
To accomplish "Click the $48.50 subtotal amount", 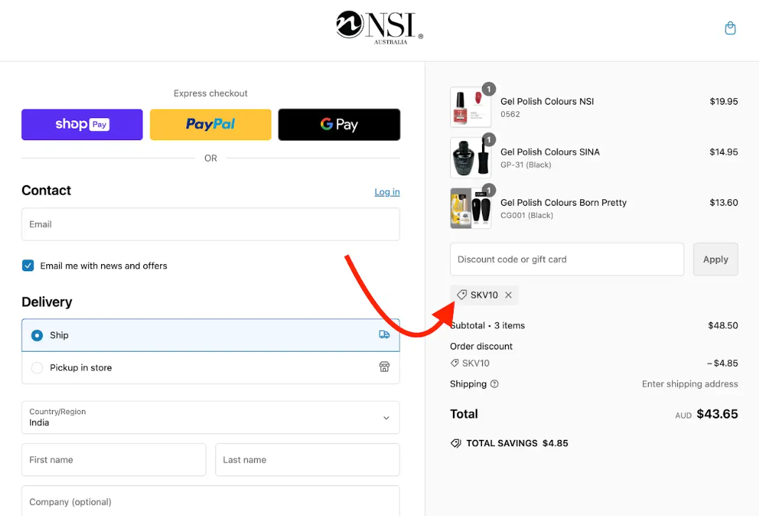I will pos(723,325).
